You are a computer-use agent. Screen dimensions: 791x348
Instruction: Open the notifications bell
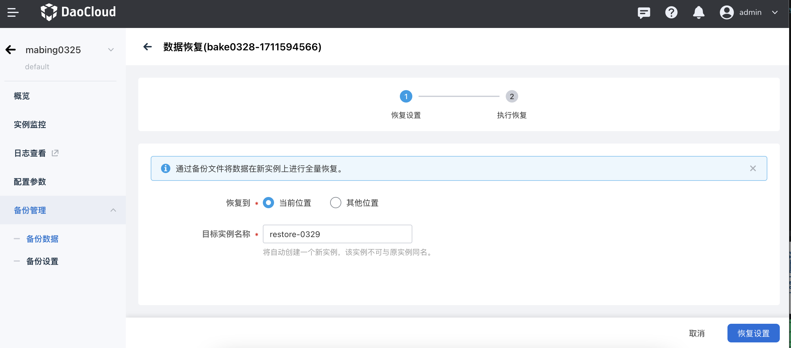click(x=699, y=12)
